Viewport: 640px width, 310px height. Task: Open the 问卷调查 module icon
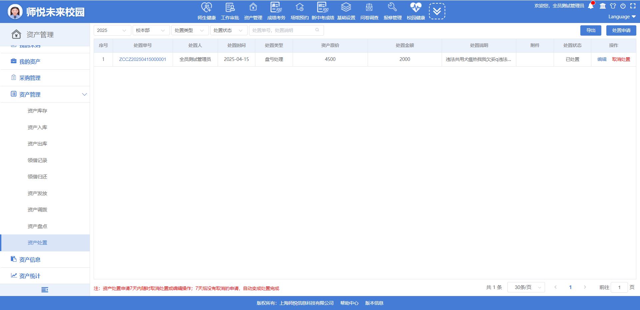[369, 8]
